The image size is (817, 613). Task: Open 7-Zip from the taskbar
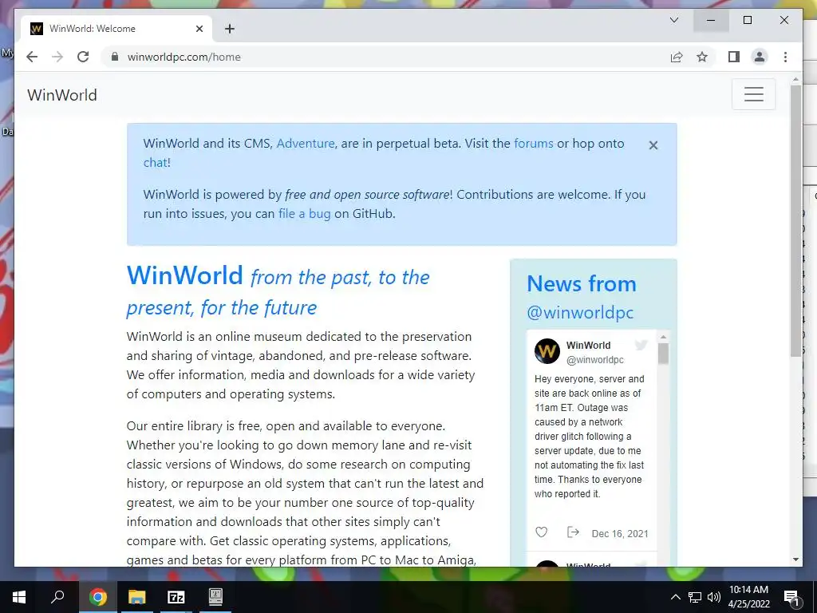coord(176,597)
